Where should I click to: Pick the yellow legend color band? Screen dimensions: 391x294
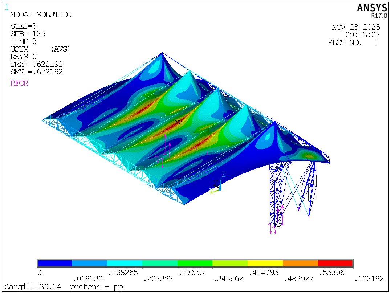pyautogui.click(x=265, y=263)
